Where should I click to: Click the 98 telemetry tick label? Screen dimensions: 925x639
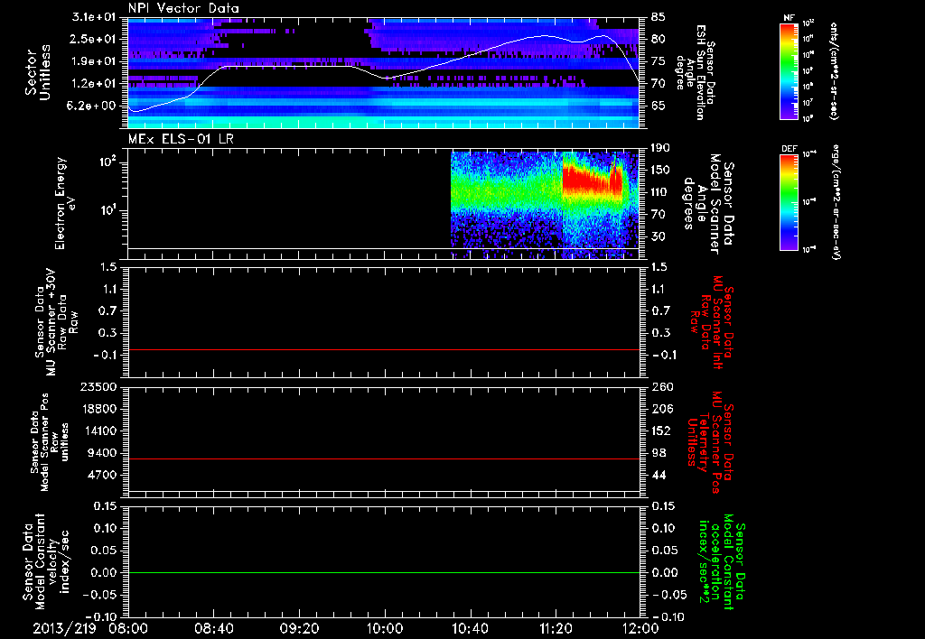(658, 453)
